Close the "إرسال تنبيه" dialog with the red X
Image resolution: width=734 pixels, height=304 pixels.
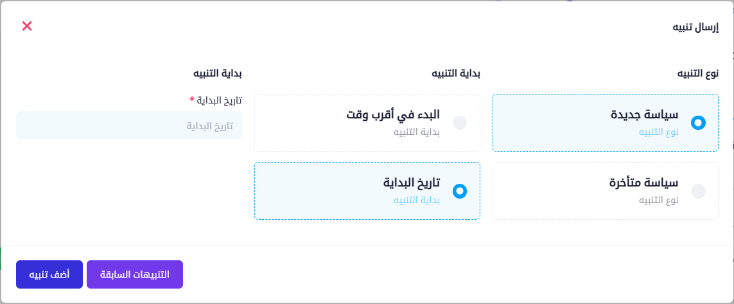(27, 26)
